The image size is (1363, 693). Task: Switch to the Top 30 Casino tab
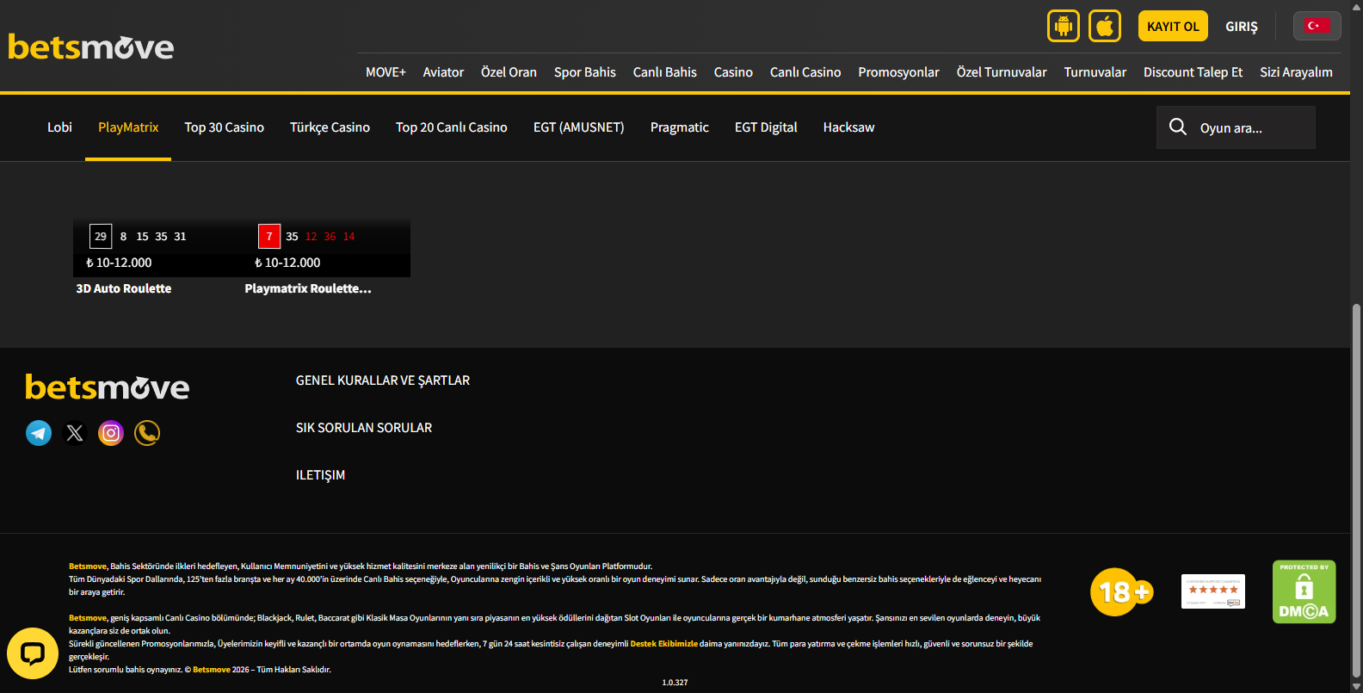[x=224, y=127]
